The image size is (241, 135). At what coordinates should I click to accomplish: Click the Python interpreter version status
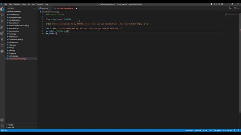[227, 130]
